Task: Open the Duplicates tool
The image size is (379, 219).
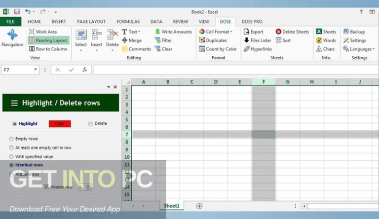Action: point(213,40)
